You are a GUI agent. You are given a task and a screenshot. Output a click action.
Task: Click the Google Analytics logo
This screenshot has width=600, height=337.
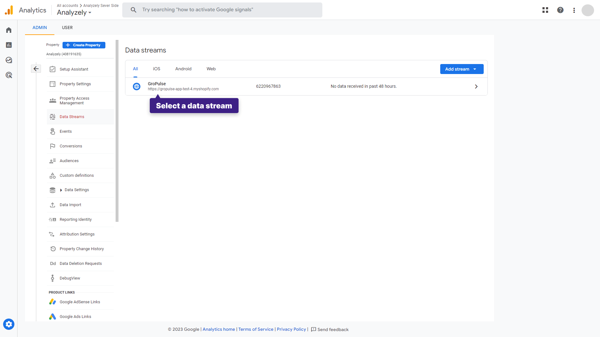[x=9, y=10]
